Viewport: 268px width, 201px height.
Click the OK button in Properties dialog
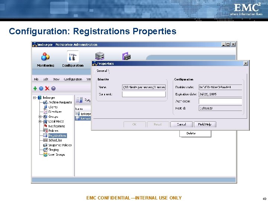(134, 124)
